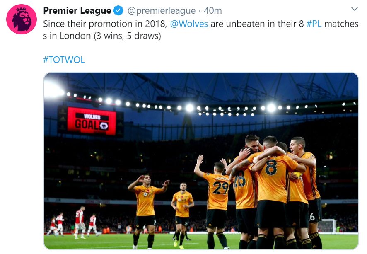The image size is (367, 254).
Task: Click the Premier League lion avatar
Action: tap(22, 19)
